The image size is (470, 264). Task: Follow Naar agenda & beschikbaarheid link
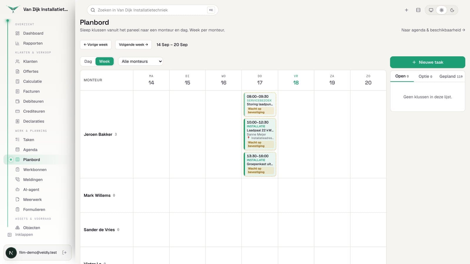click(x=433, y=30)
